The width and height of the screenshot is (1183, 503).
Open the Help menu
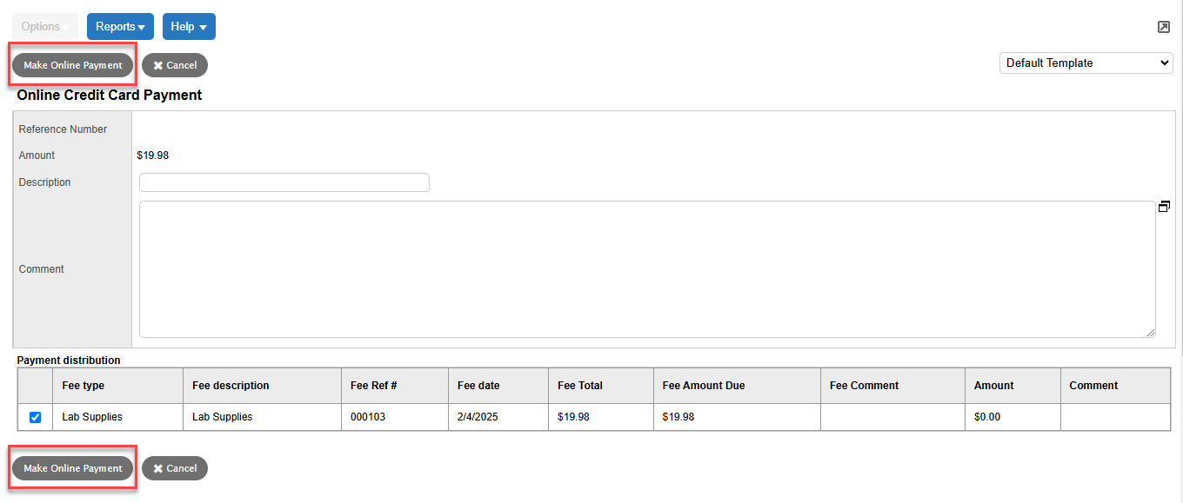tap(188, 26)
